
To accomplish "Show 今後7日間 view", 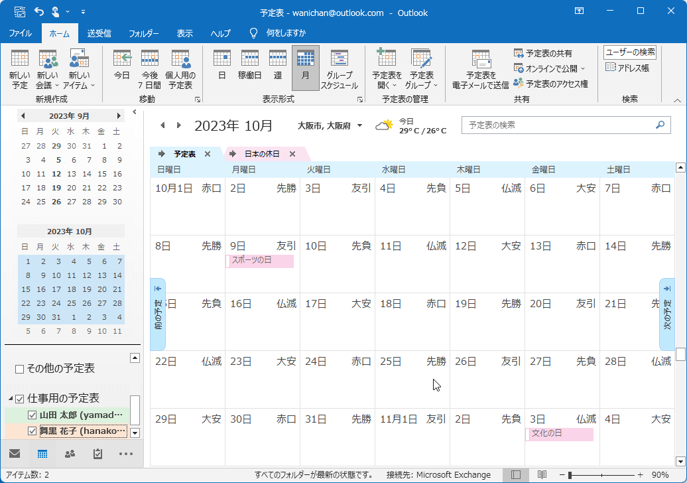I will [149, 69].
